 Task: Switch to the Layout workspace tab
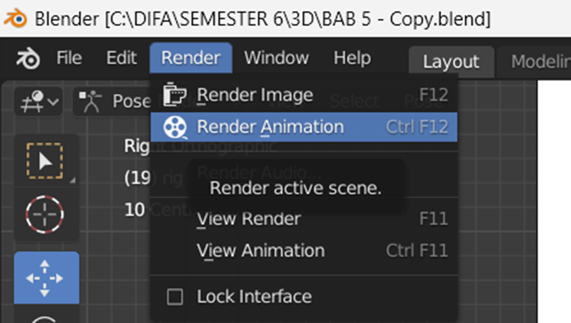tap(451, 61)
